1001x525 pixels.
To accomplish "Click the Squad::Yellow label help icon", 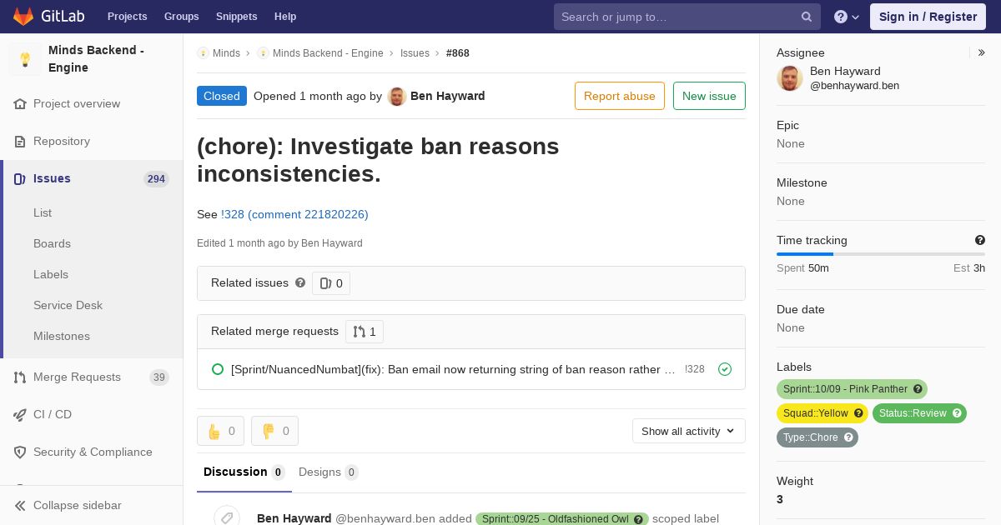I will (x=859, y=413).
